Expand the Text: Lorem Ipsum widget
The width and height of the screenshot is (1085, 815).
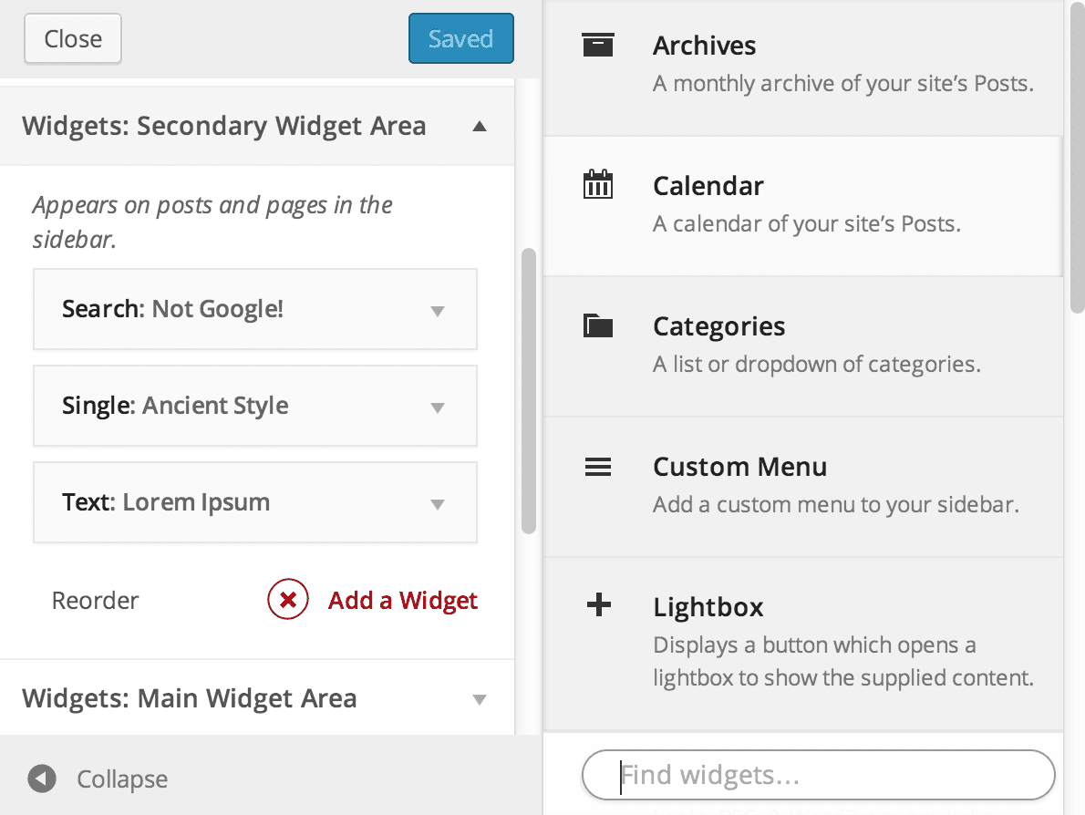coord(438,504)
